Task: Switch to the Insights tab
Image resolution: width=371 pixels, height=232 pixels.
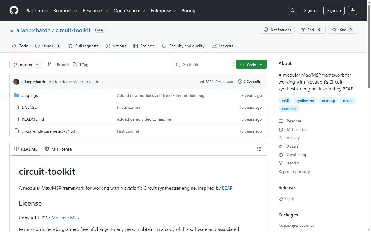Action: coord(223,46)
